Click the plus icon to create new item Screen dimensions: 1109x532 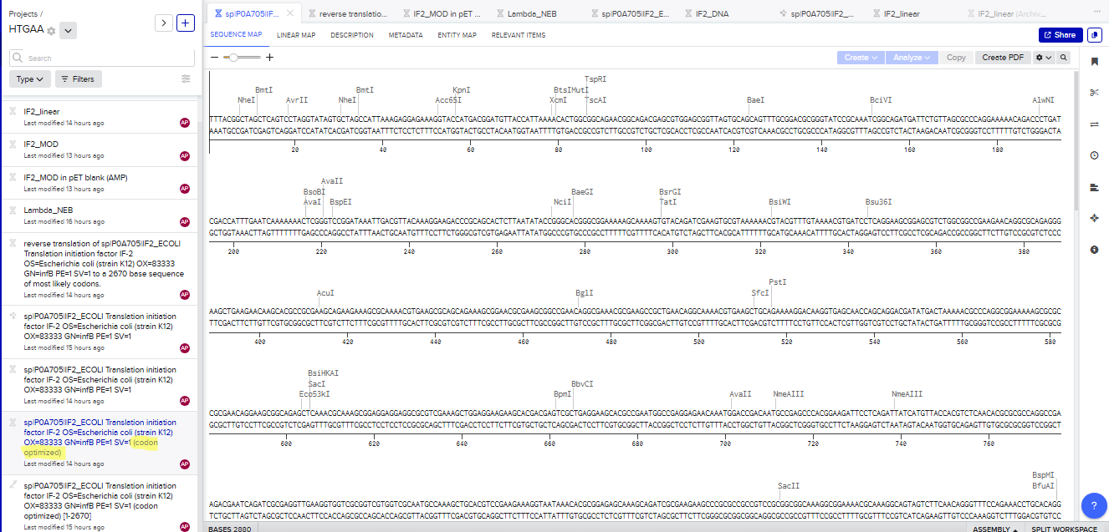186,23
